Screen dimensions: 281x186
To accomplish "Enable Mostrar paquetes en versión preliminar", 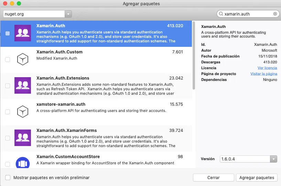I will [8, 178].
